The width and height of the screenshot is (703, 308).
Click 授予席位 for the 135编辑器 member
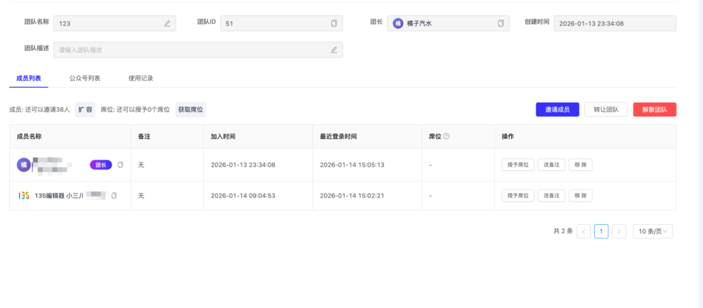[x=517, y=196]
